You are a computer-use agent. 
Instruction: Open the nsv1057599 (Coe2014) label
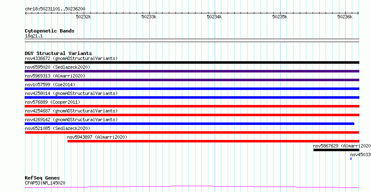coord(50,85)
